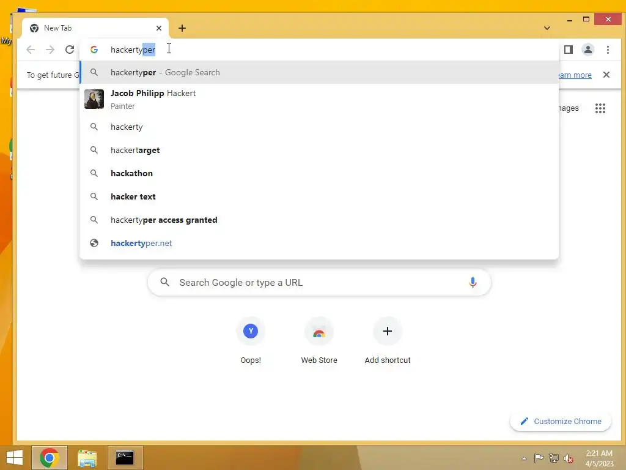Click the muted volume tray icon
This screenshot has height=470, width=626.
pos(568,458)
